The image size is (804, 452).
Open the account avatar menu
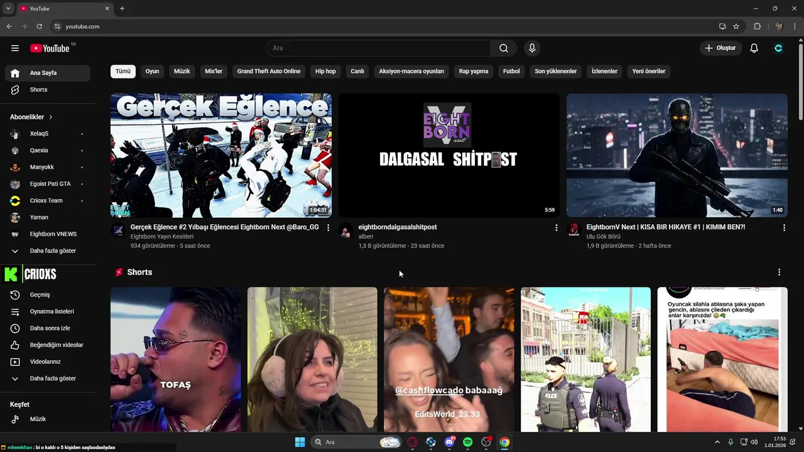pos(778,48)
